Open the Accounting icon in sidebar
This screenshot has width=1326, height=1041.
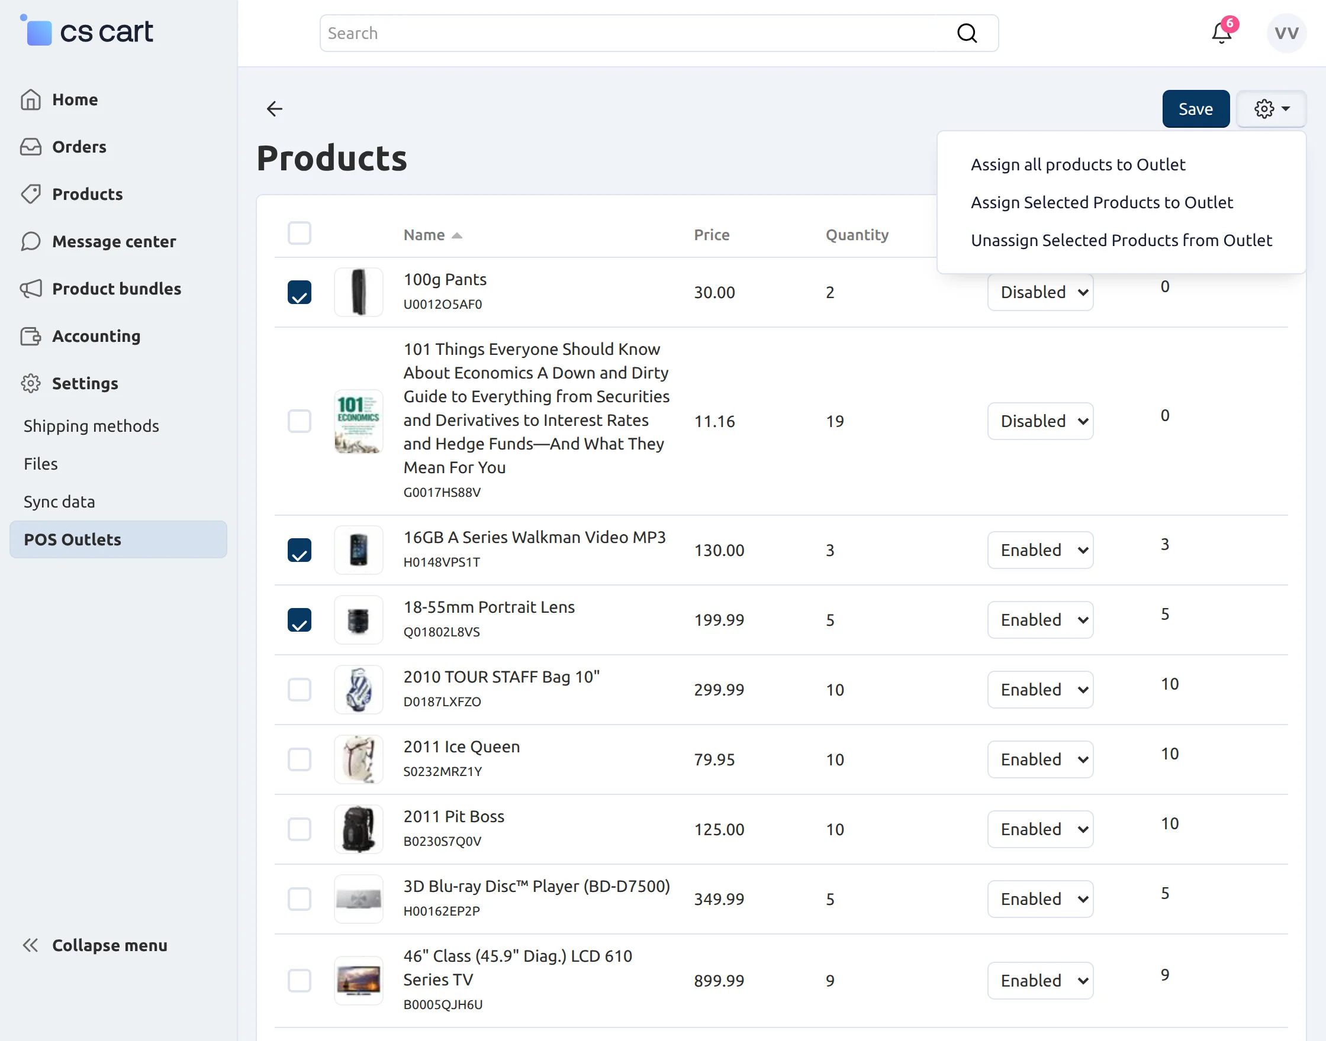pyautogui.click(x=31, y=336)
